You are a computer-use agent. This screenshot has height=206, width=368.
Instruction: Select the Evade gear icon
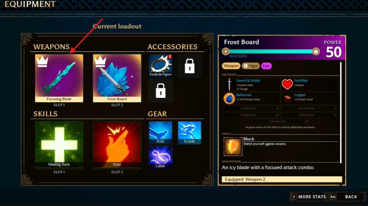click(189, 133)
